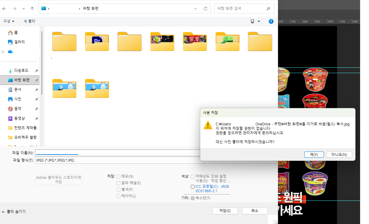Image resolution: width=369 pixels, height=224 pixels.
Task: Toggle the 알파 채널(E) checkbox
Action: tap(119, 183)
